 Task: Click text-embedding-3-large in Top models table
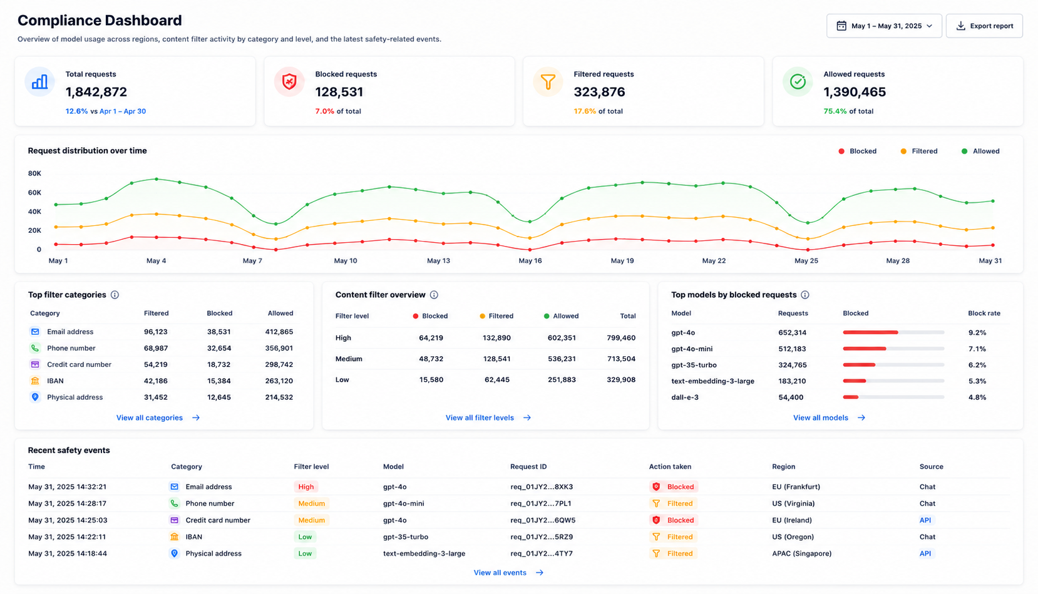[712, 381]
